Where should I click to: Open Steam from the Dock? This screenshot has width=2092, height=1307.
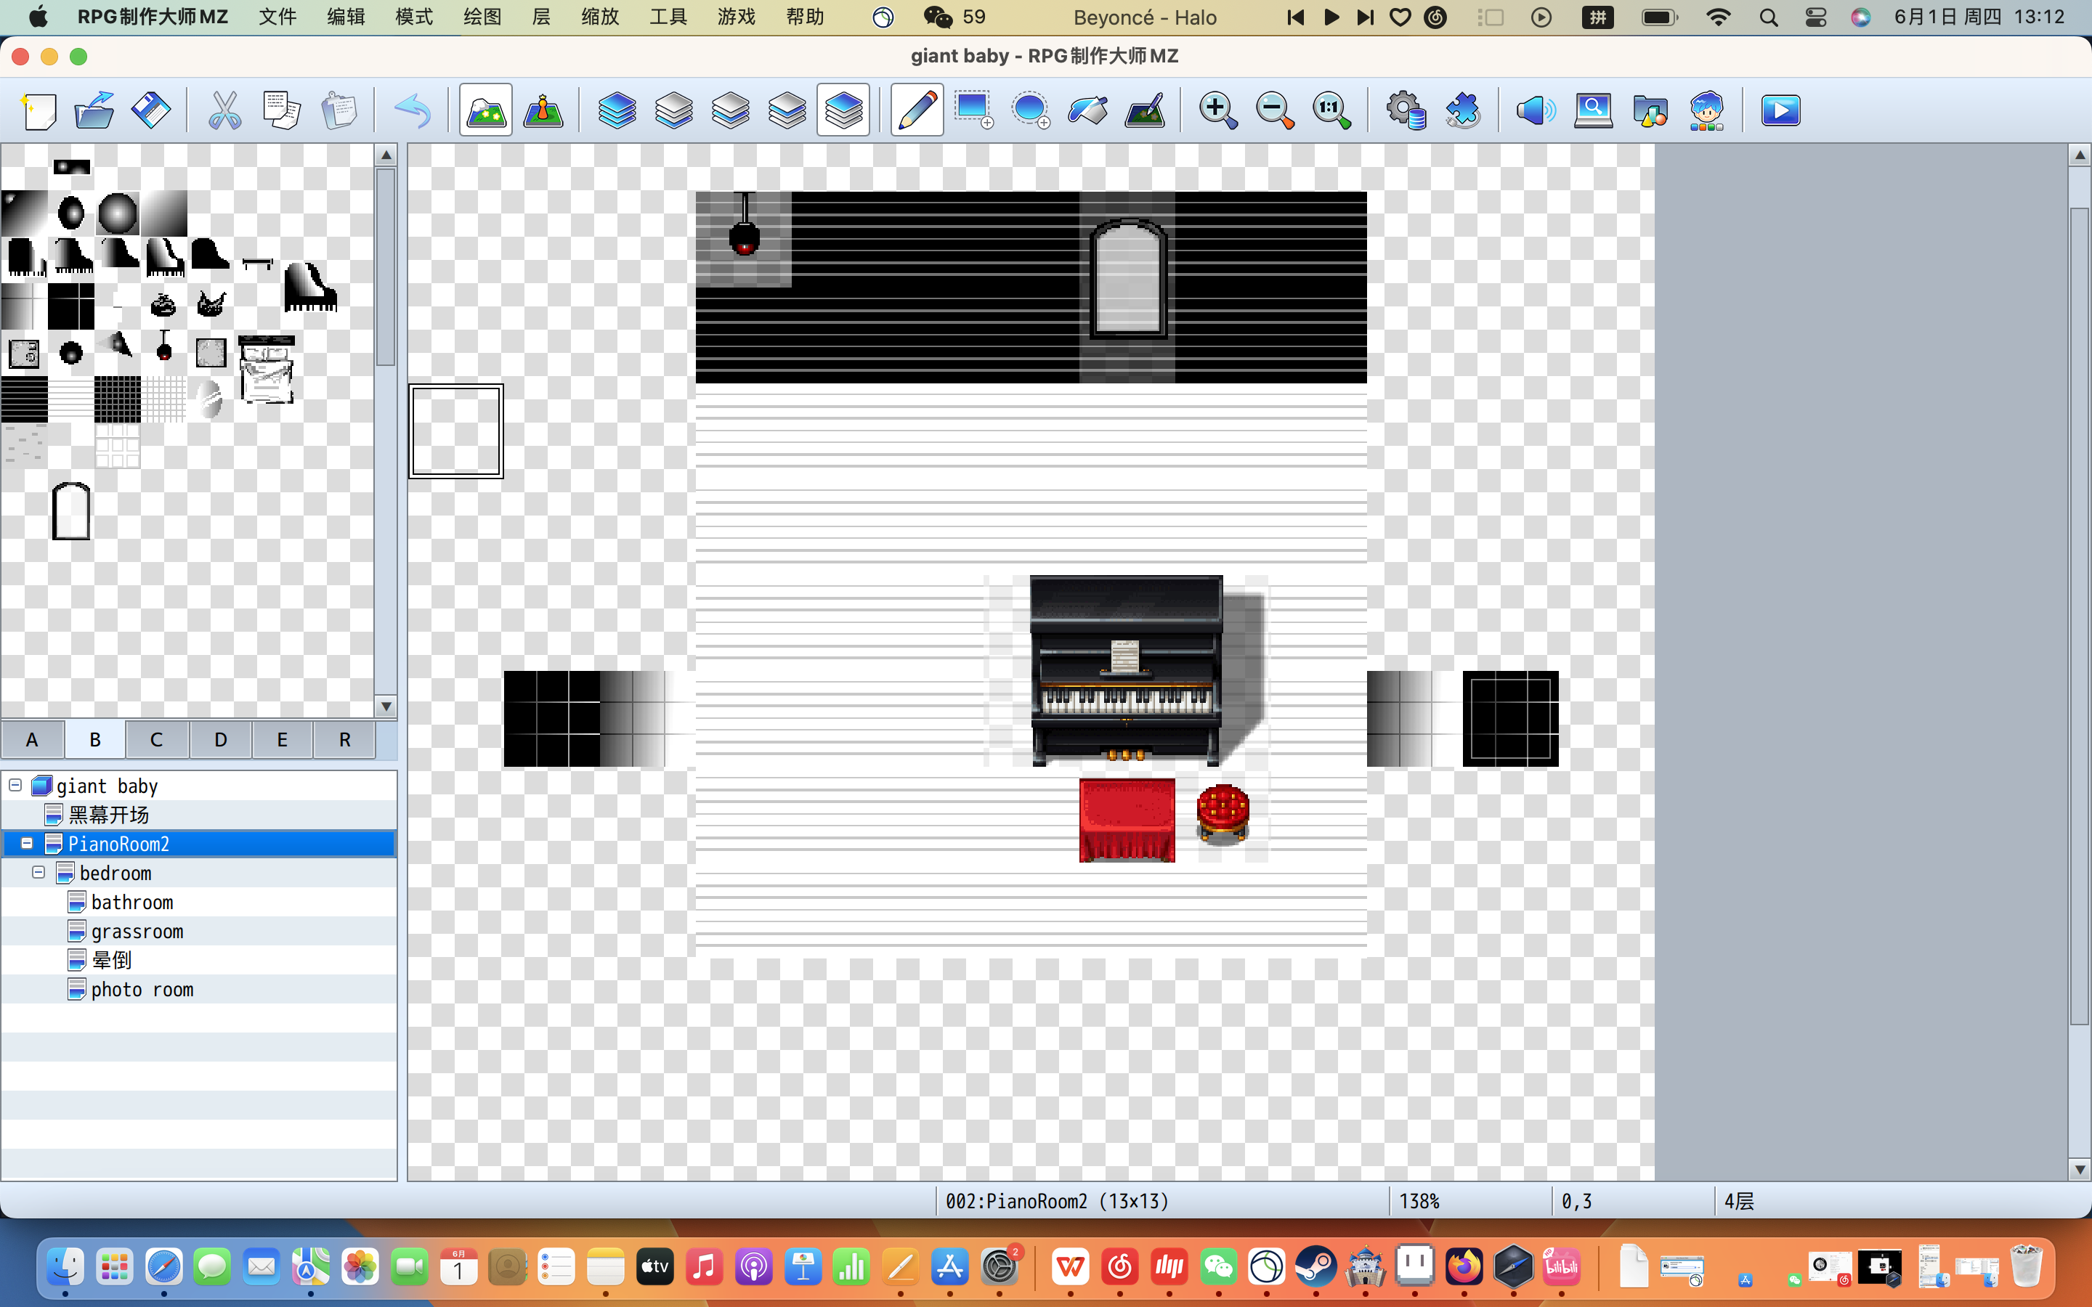1315,1267
